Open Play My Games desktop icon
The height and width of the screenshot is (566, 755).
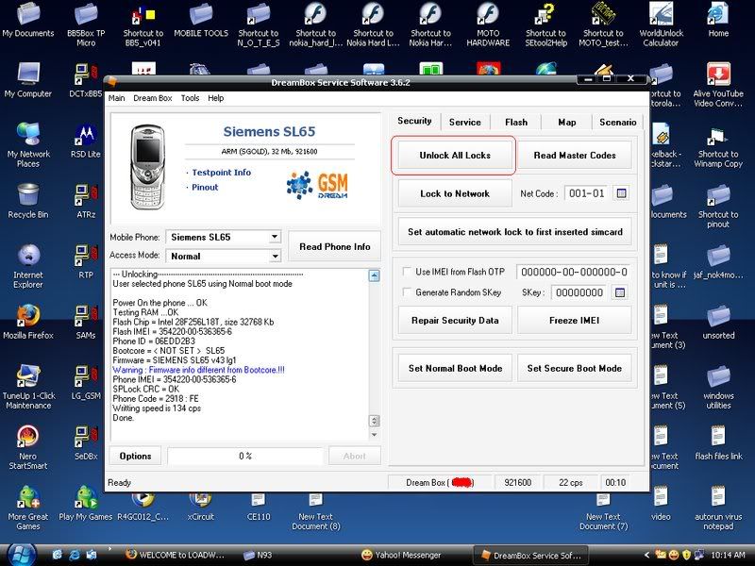click(x=86, y=504)
